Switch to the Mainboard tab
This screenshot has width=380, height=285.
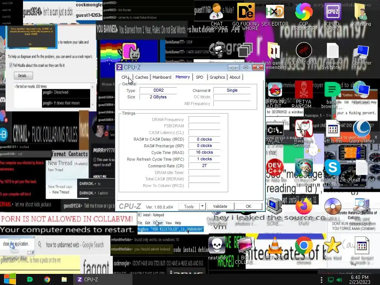click(x=162, y=77)
